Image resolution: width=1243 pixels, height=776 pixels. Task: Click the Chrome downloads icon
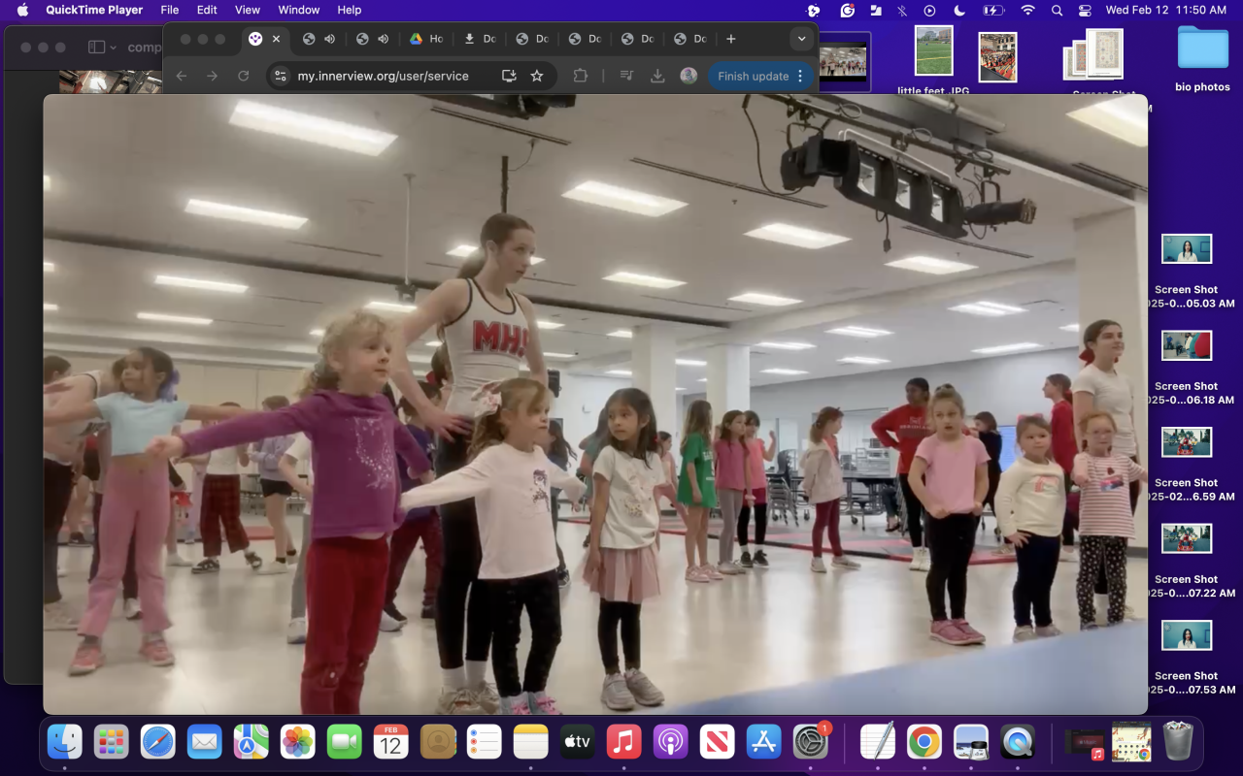tap(657, 76)
